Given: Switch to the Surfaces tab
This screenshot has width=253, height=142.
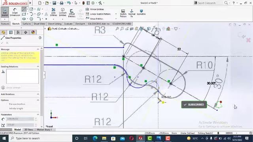Looking at the screenshot, I should 26,24.
